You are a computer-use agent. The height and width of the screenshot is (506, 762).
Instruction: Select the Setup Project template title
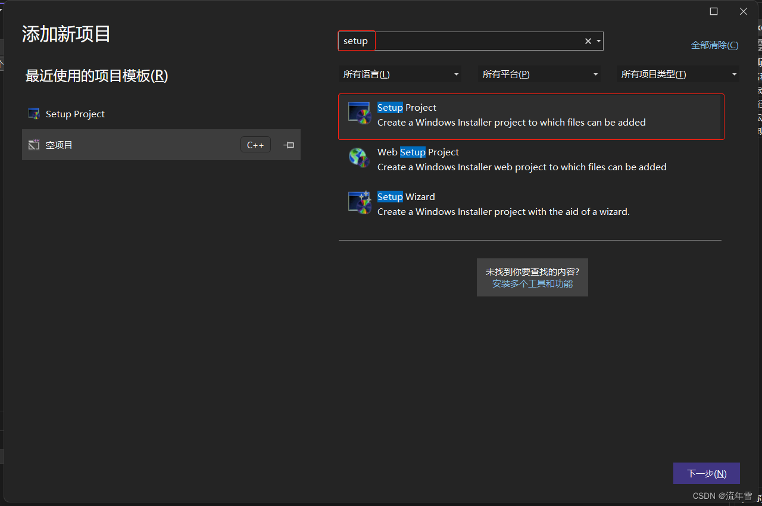pos(407,108)
